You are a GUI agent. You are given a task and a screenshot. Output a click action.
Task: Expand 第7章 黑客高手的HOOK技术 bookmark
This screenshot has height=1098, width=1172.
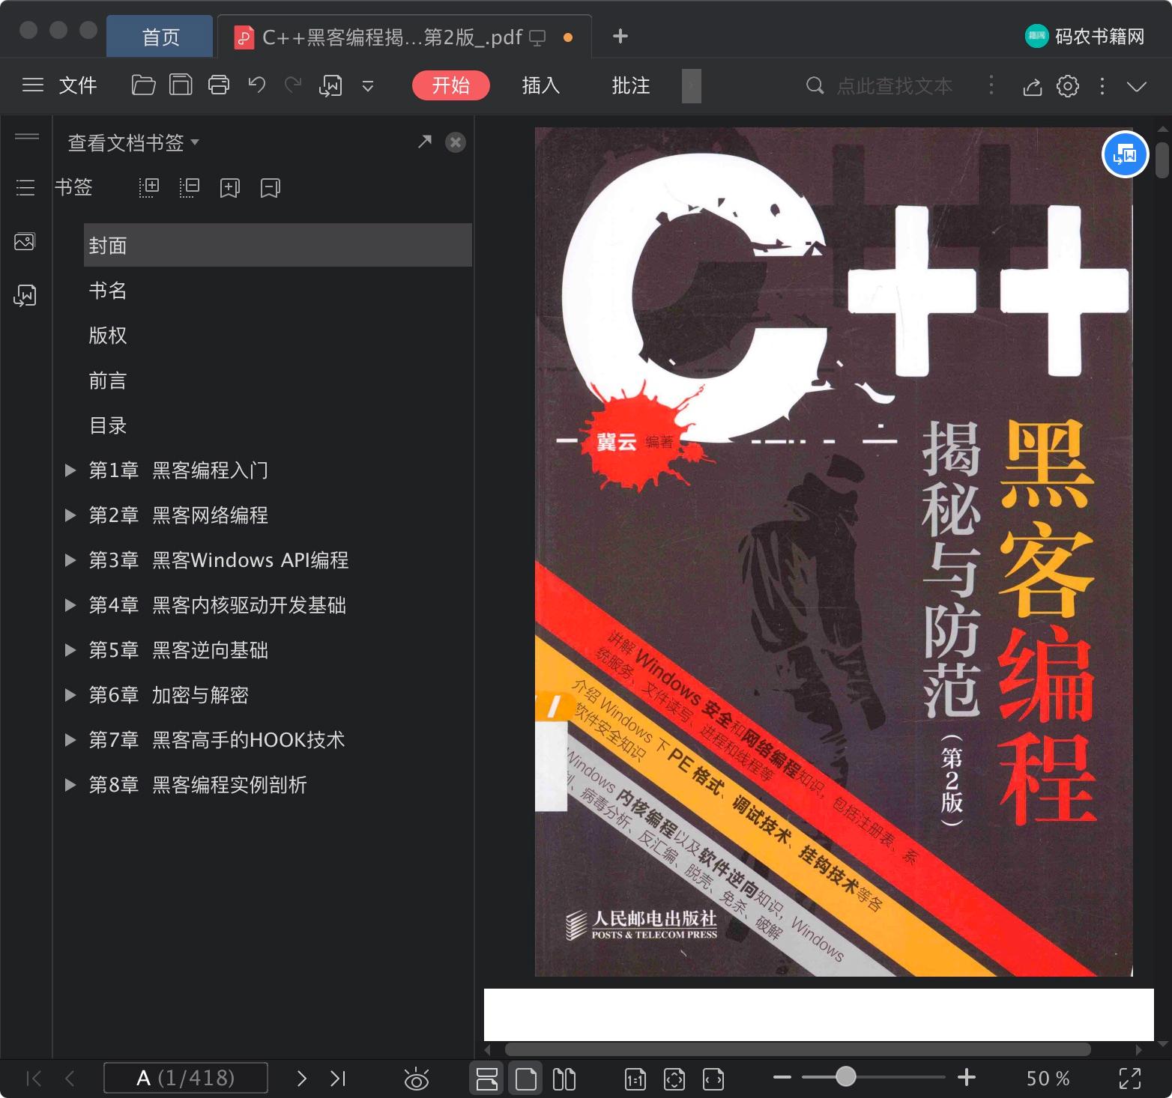(70, 740)
